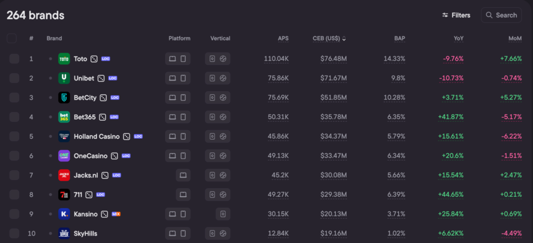Check the row checkbox for 711

[x=14, y=195]
